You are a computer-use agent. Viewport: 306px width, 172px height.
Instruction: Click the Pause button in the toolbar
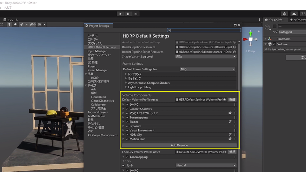(128, 14)
